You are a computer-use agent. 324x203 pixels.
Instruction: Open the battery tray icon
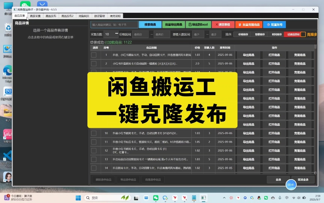coord(304,198)
